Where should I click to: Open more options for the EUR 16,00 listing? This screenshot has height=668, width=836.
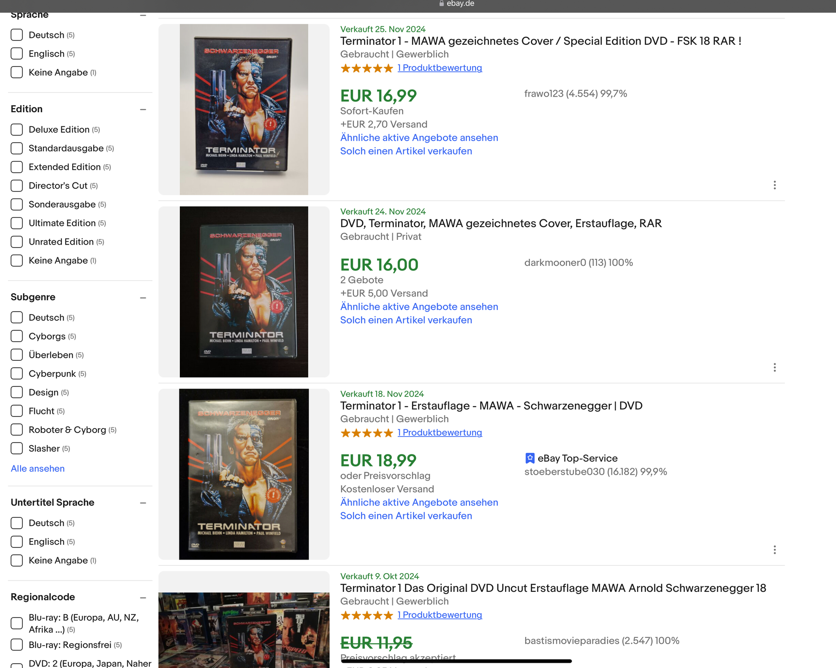tap(774, 367)
